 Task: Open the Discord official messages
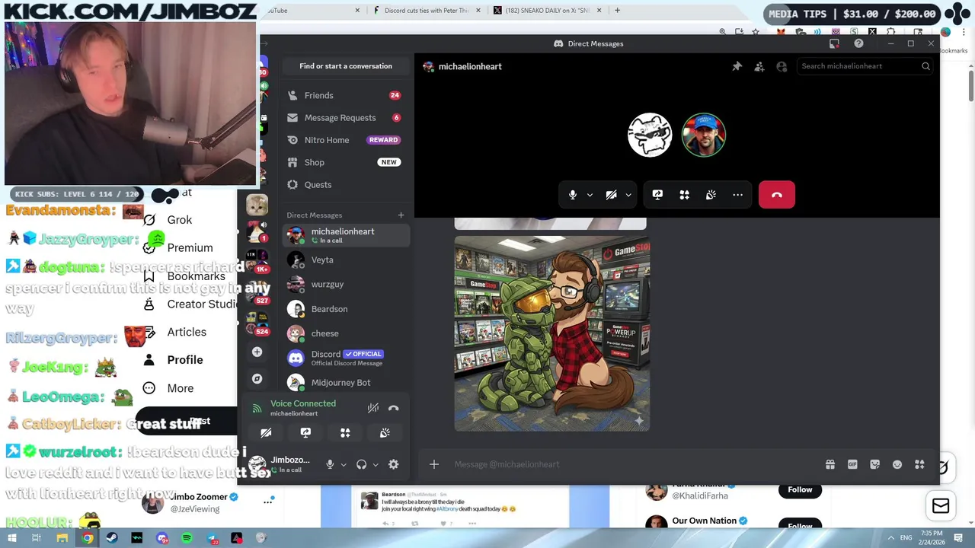345,358
